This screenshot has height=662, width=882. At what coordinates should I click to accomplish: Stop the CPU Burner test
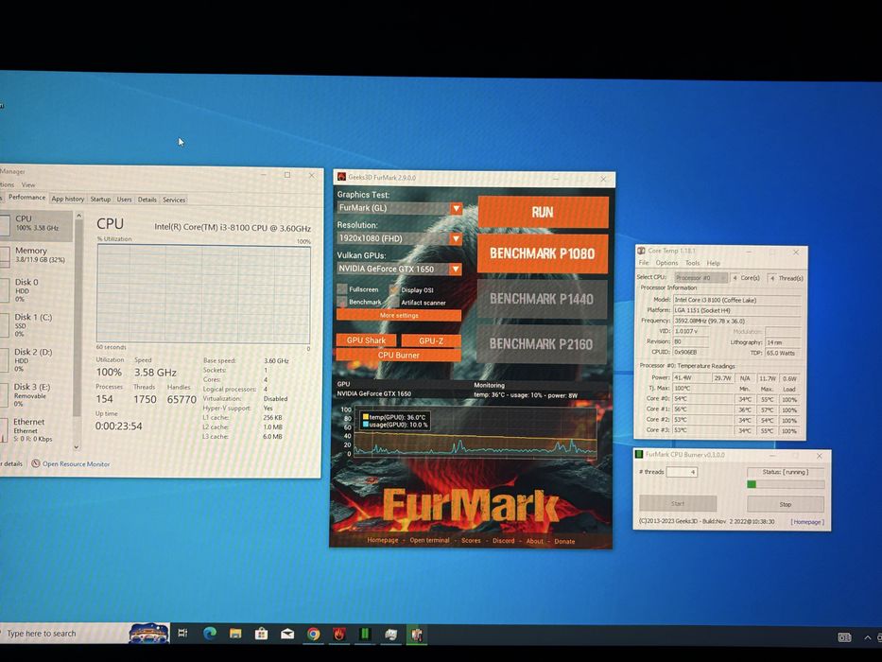tap(786, 504)
